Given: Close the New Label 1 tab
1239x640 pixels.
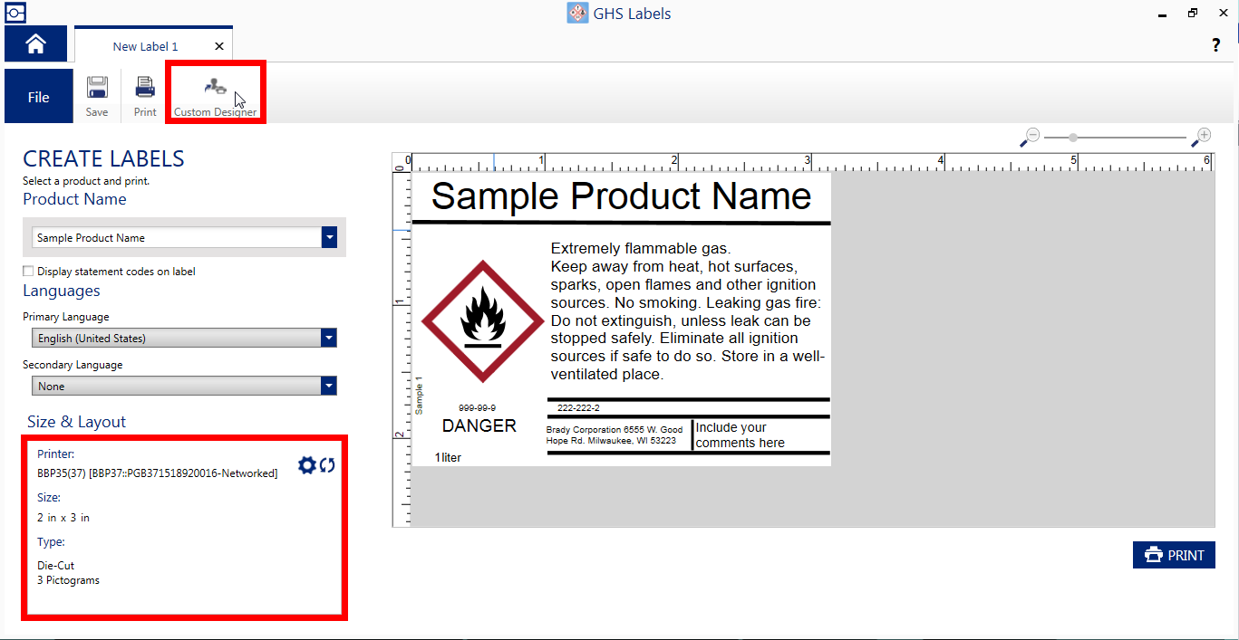Looking at the screenshot, I should coord(219,46).
